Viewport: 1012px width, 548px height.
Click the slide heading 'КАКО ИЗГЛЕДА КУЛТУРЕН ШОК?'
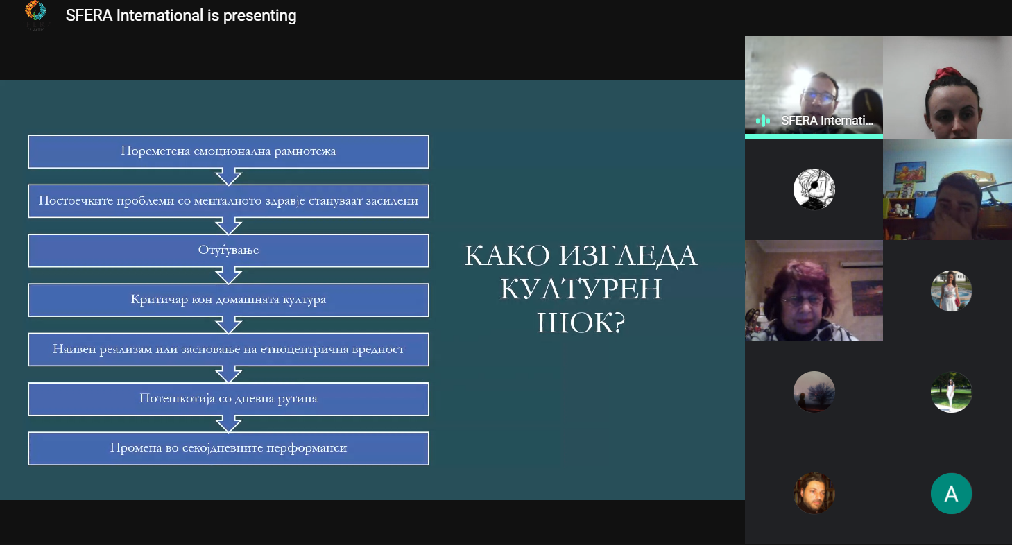(581, 289)
